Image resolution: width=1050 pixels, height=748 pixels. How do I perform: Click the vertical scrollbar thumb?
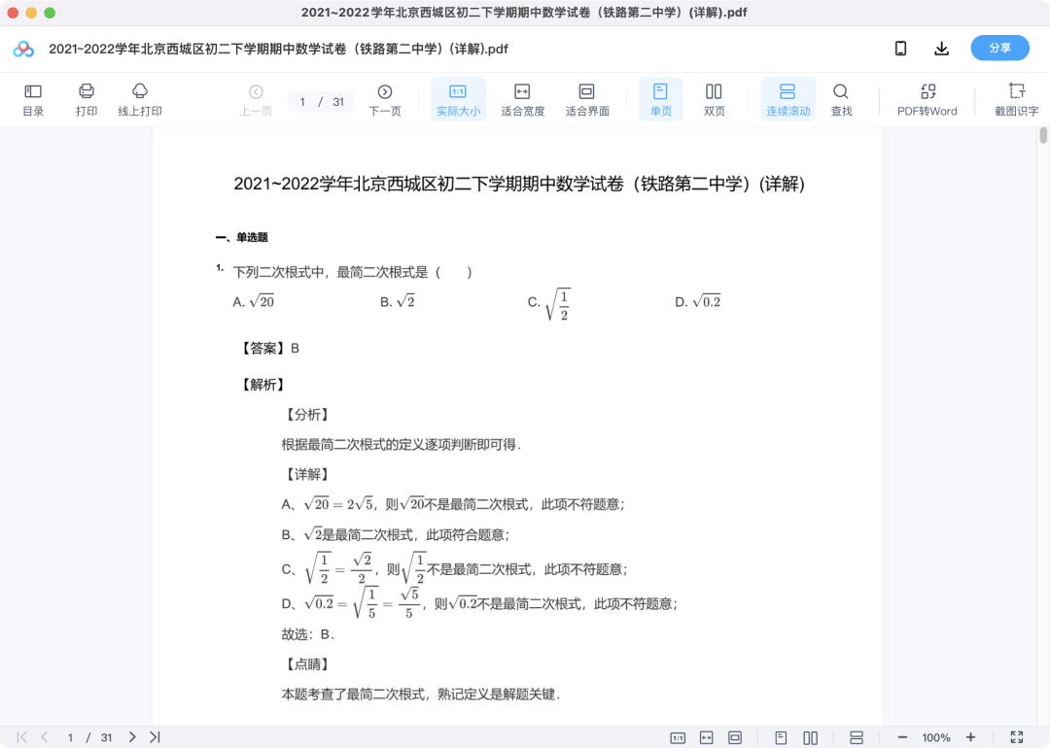[x=1042, y=135]
